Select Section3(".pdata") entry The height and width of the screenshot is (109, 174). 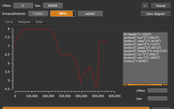tap(145, 48)
